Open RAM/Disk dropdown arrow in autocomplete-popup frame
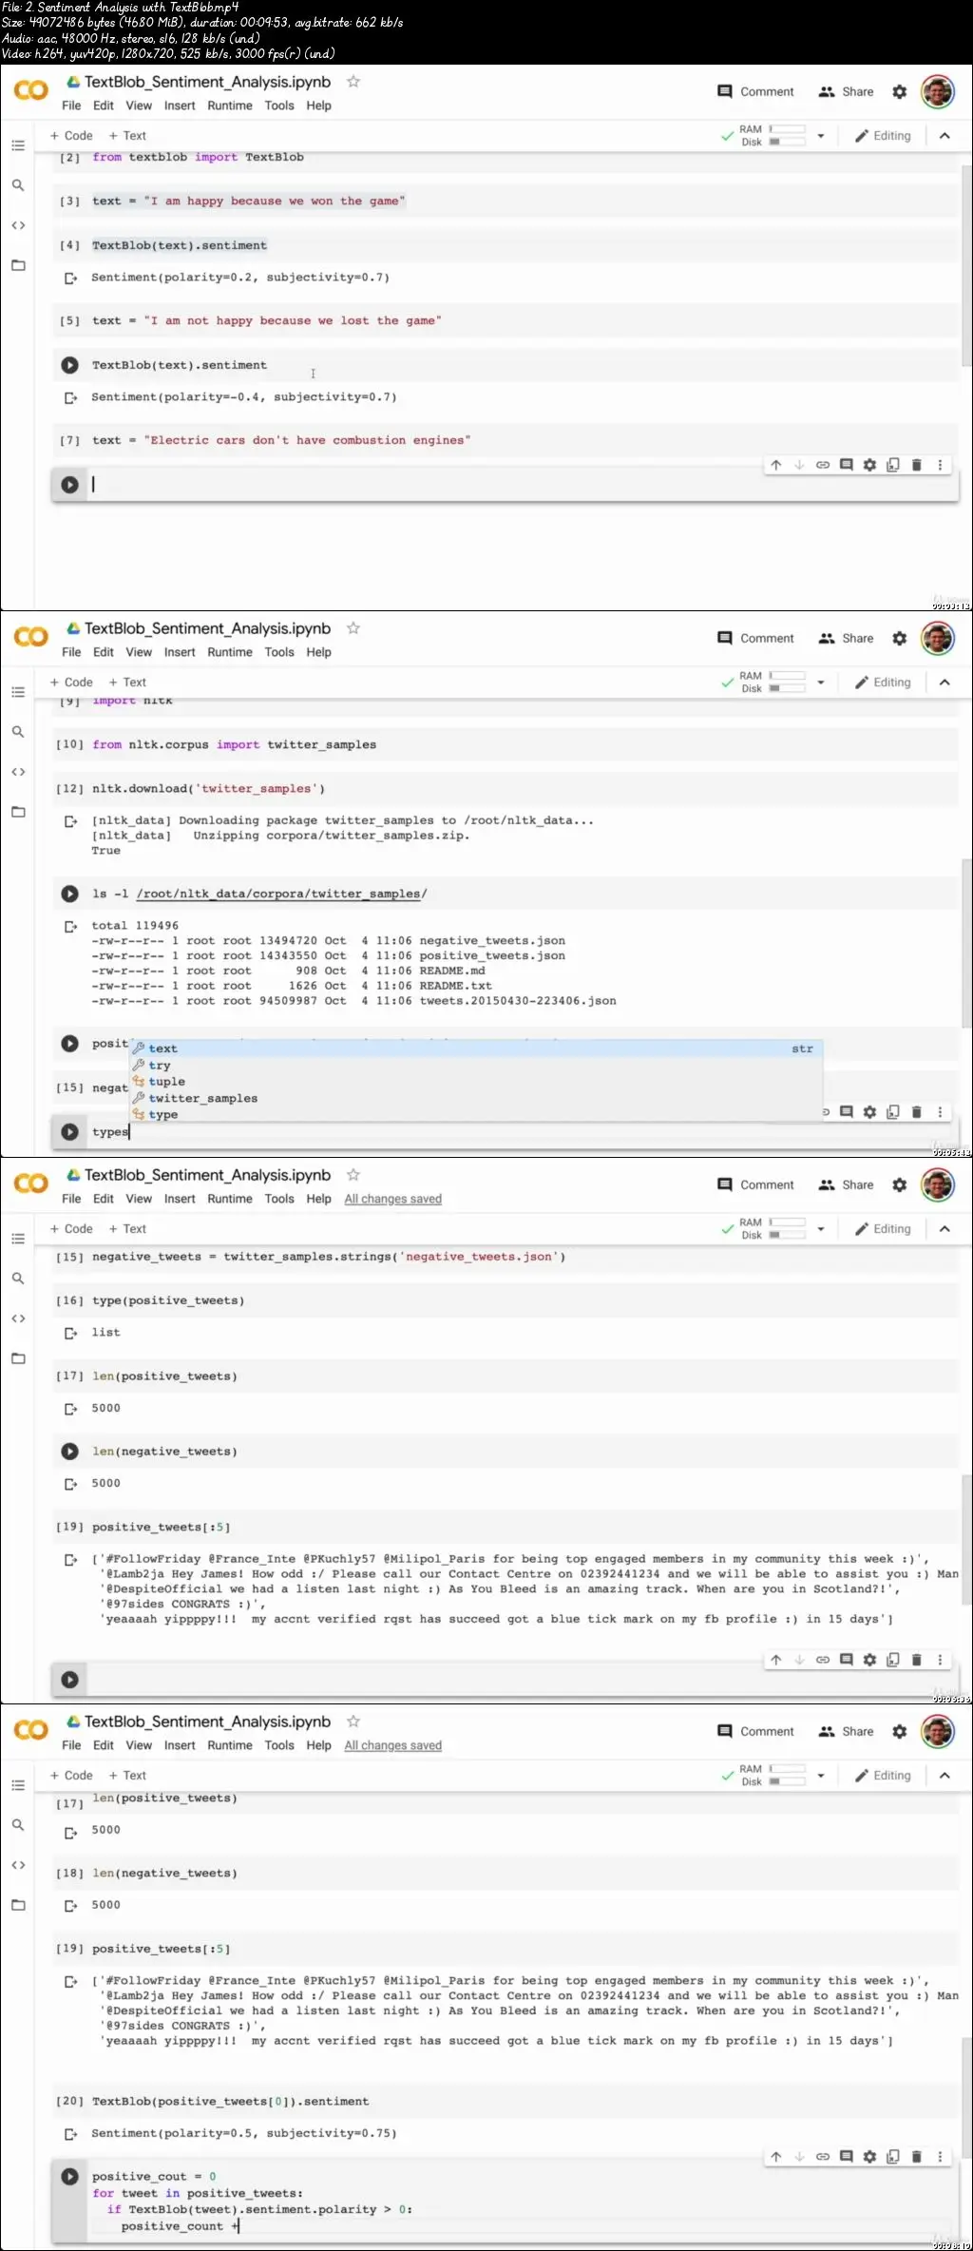The height and width of the screenshot is (2251, 973). pyautogui.click(x=821, y=683)
